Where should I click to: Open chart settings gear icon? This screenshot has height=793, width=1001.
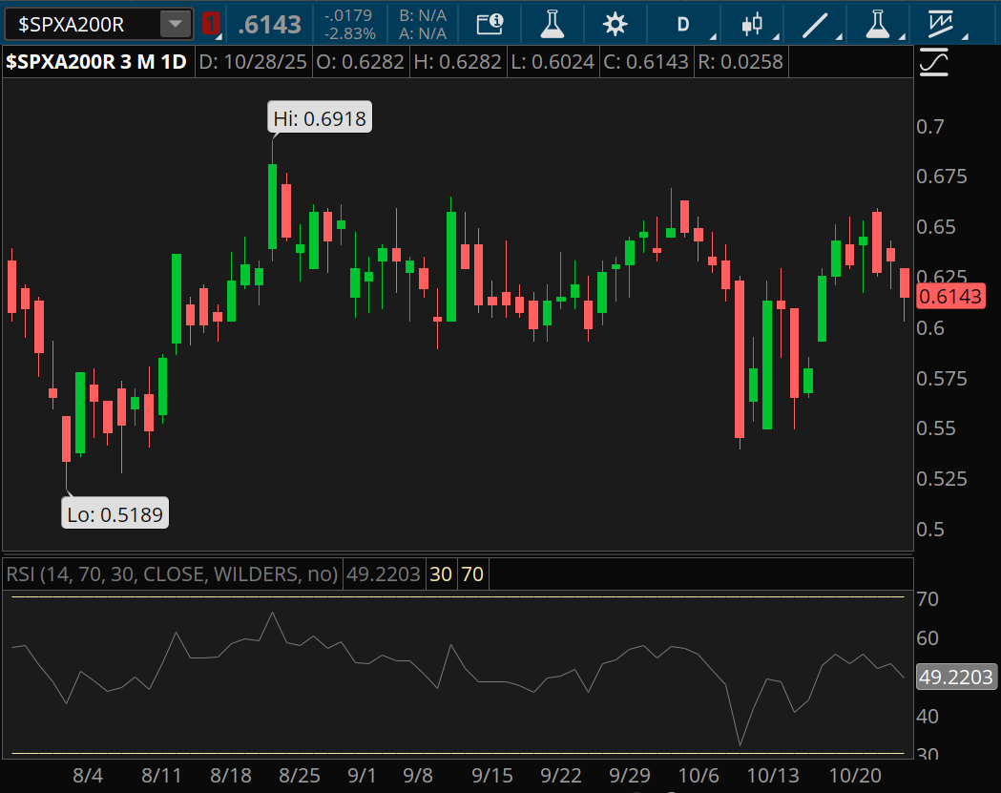point(615,24)
